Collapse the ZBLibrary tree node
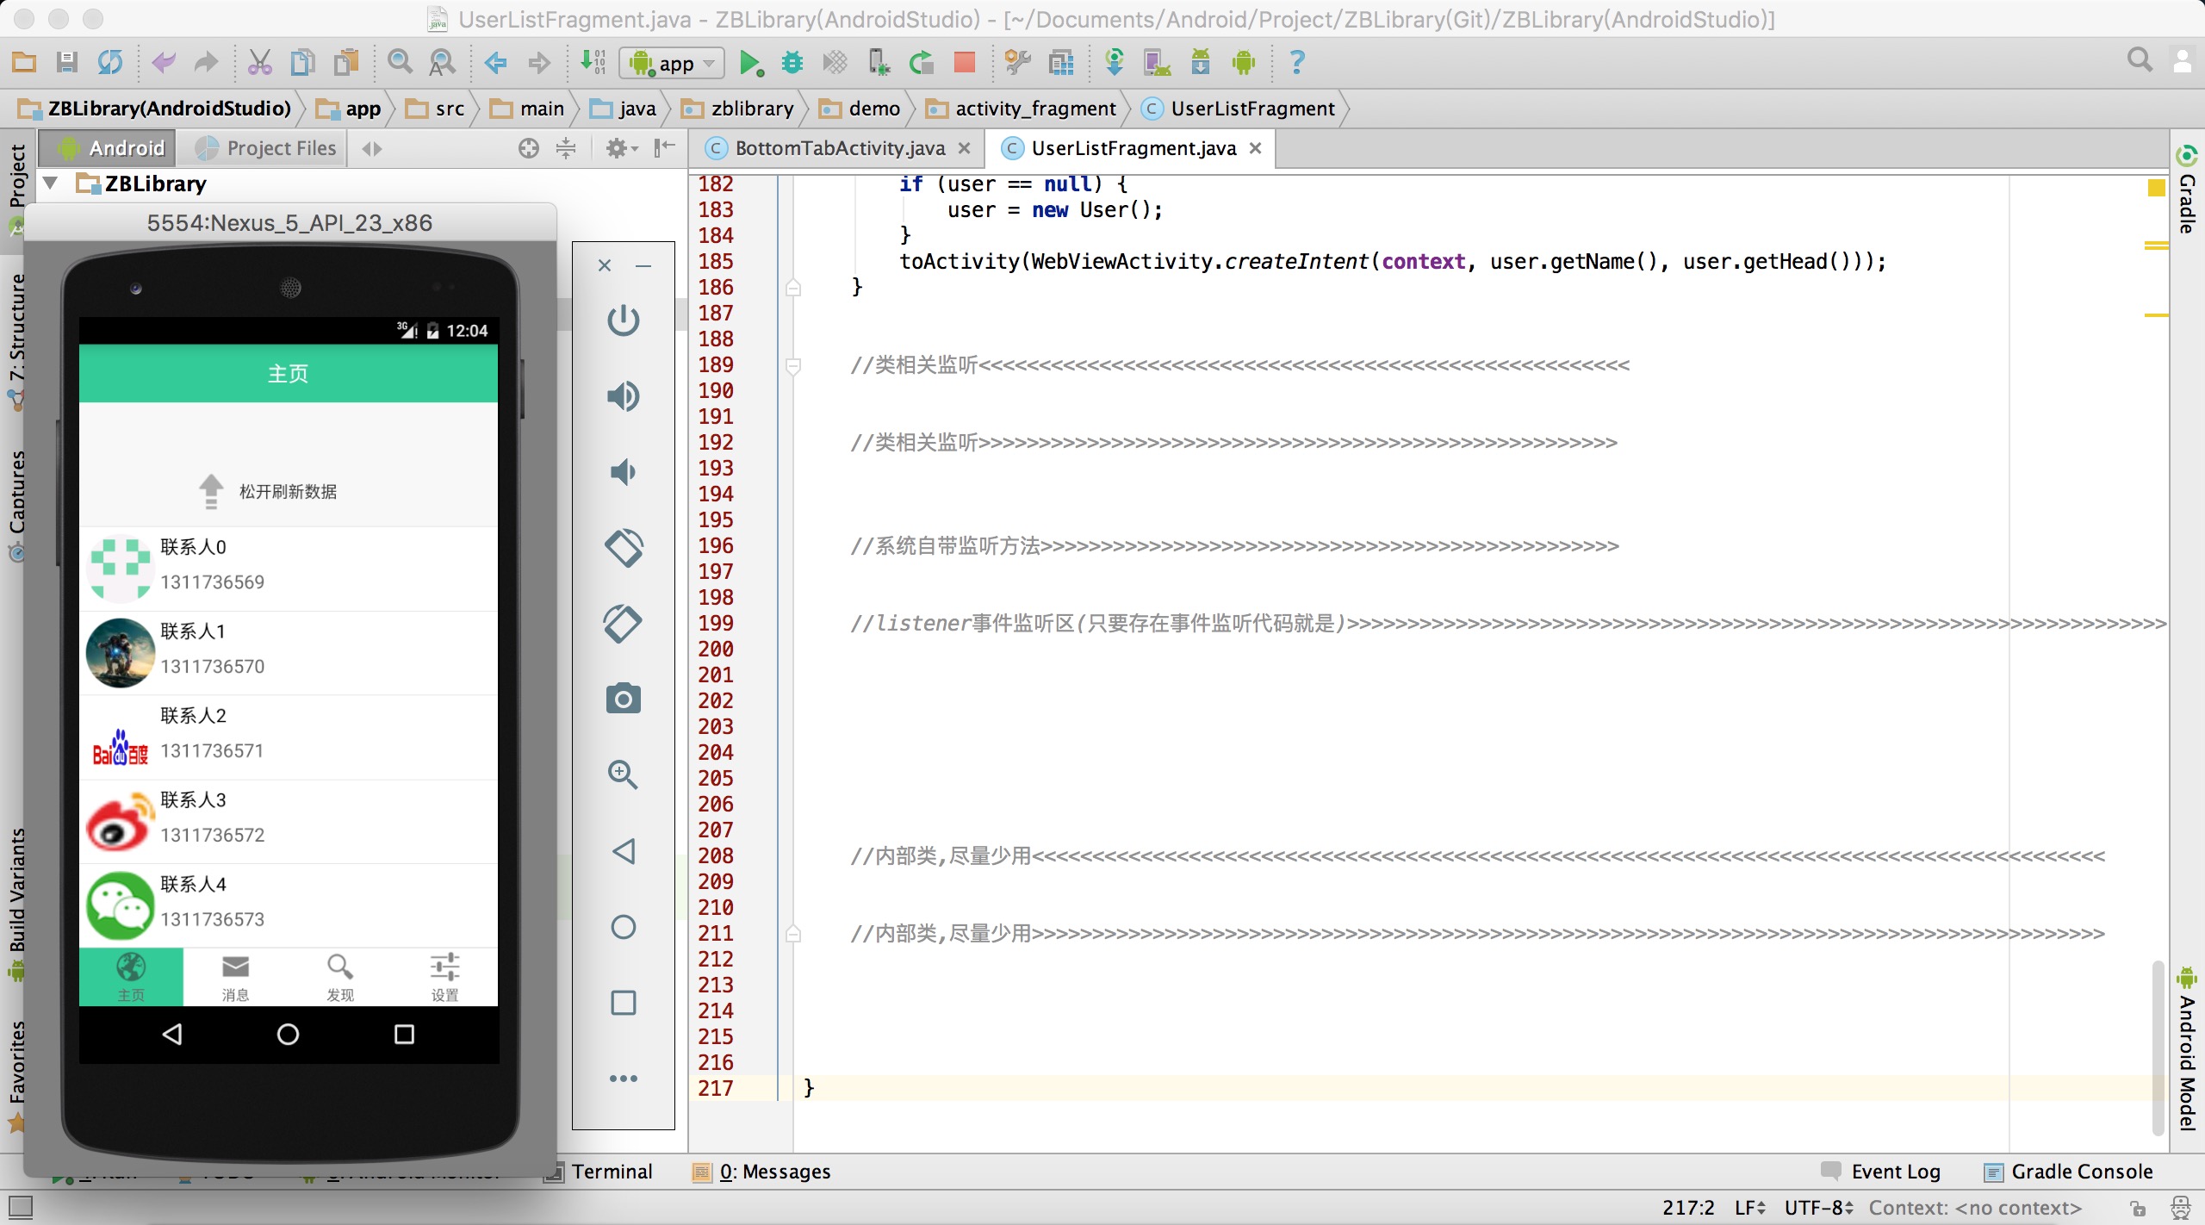This screenshot has width=2205, height=1225. [x=51, y=183]
